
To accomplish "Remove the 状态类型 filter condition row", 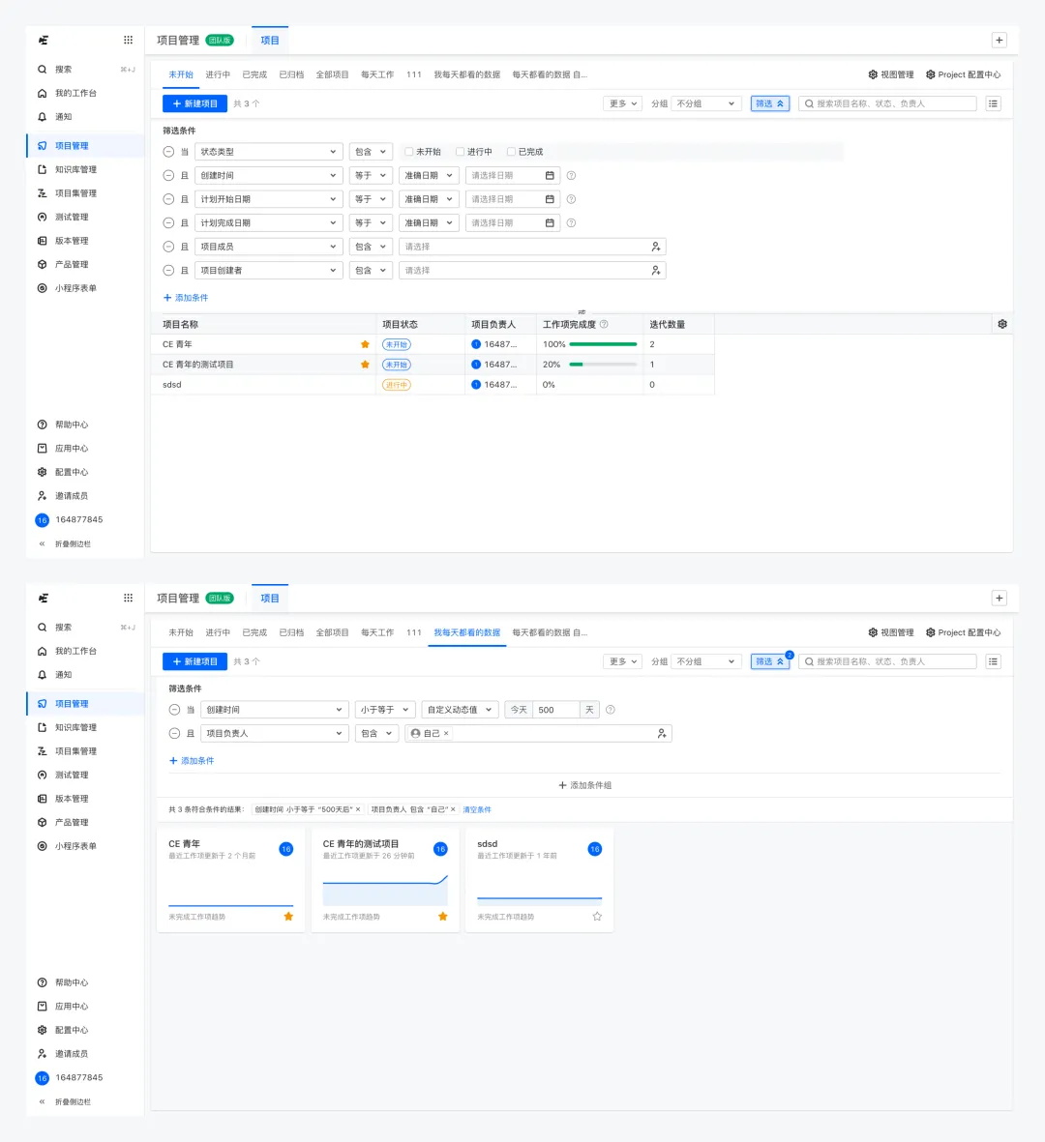I will 168,152.
